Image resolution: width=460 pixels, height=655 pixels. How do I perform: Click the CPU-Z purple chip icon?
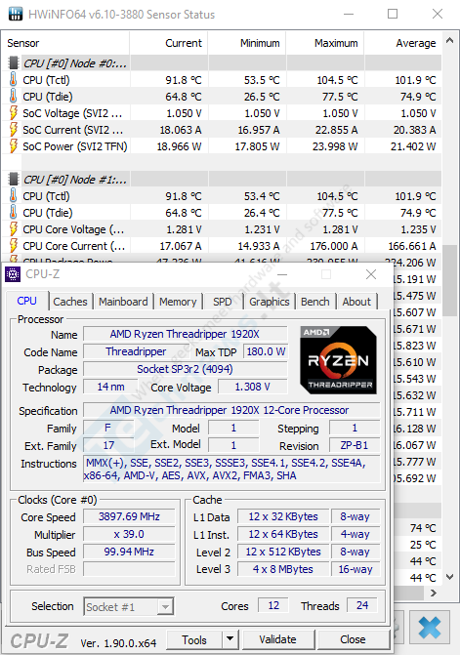(x=13, y=274)
